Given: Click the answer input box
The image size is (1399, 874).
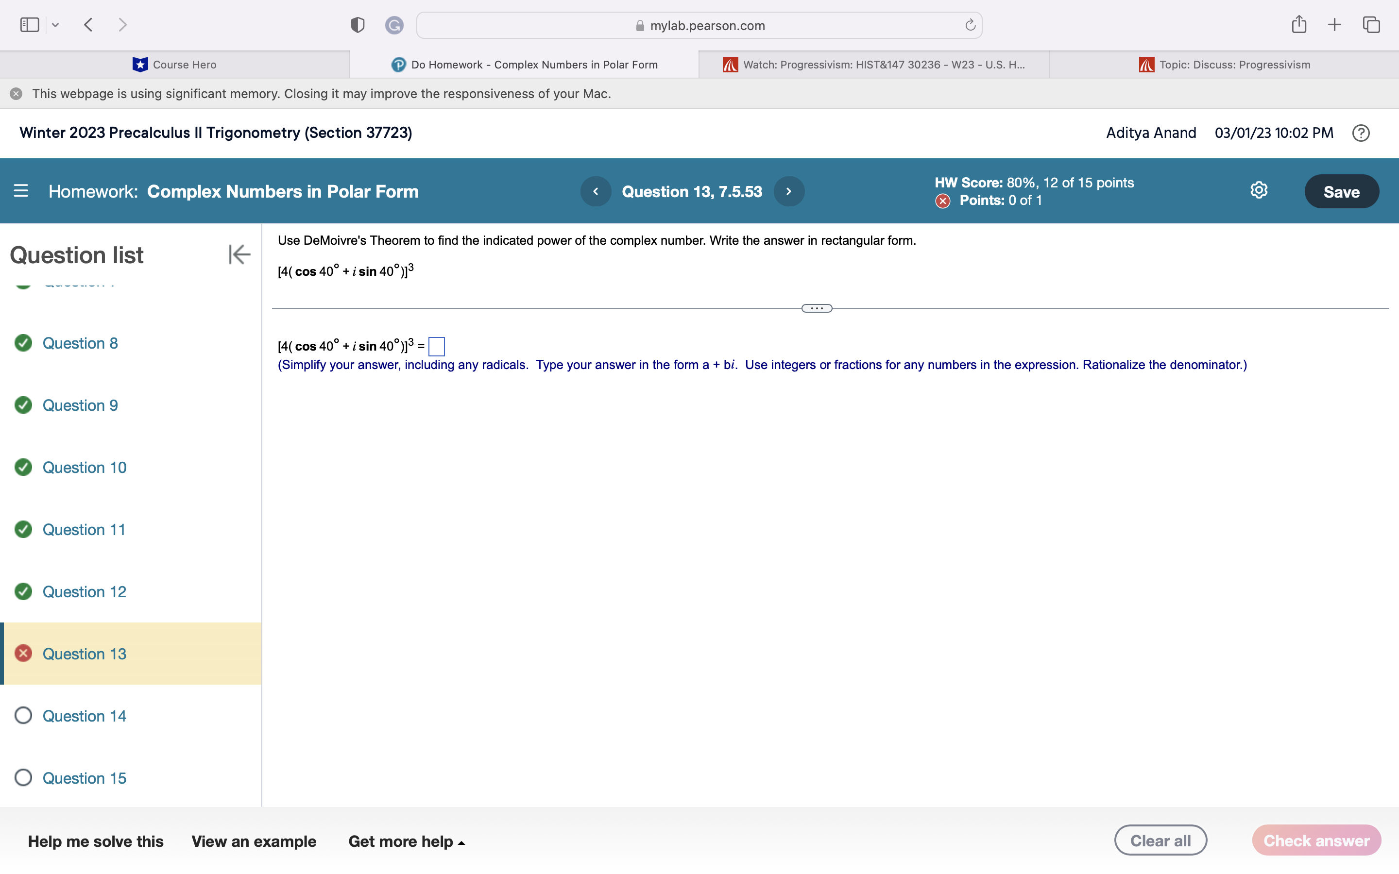Looking at the screenshot, I should coord(437,346).
